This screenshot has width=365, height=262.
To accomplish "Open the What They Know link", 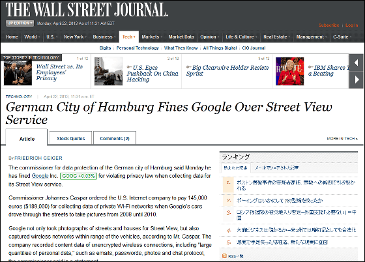I will tap(181, 48).
